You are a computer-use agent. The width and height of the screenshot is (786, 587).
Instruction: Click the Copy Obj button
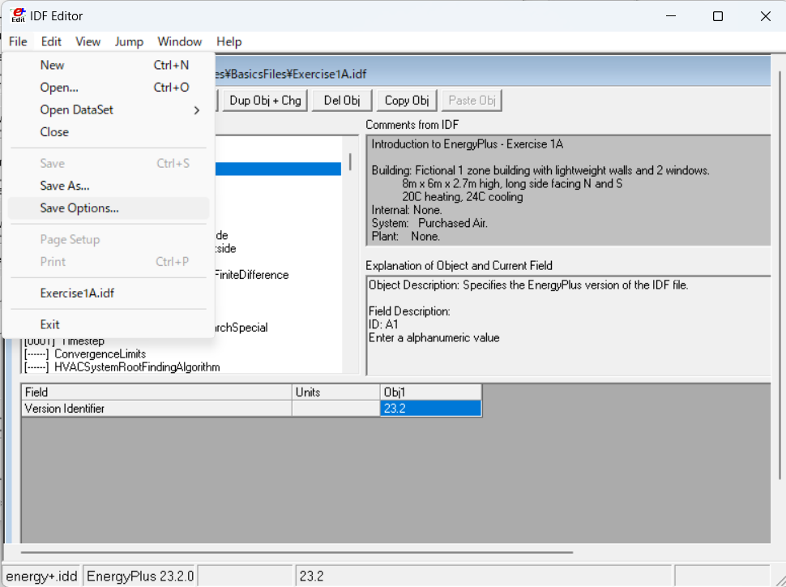pyautogui.click(x=407, y=101)
